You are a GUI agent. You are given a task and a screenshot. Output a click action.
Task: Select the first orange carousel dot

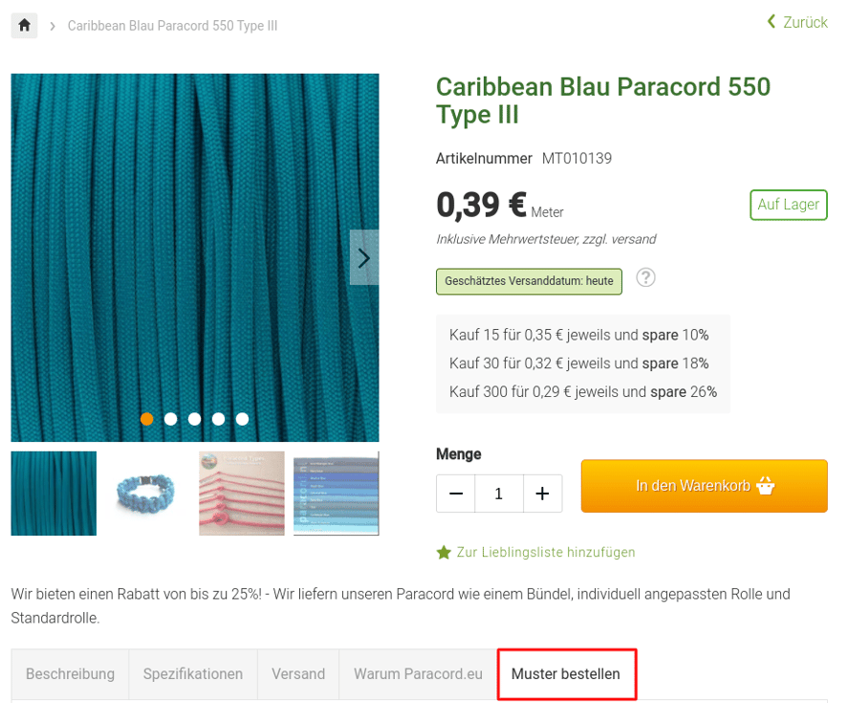[x=146, y=419]
